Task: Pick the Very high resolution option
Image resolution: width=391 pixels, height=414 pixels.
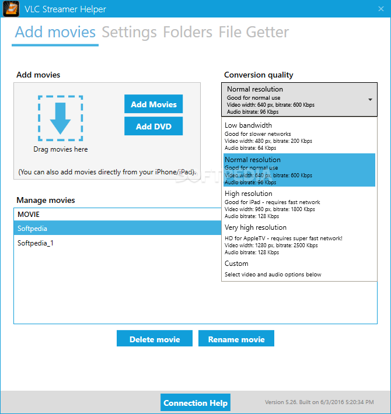Action: click(x=299, y=240)
